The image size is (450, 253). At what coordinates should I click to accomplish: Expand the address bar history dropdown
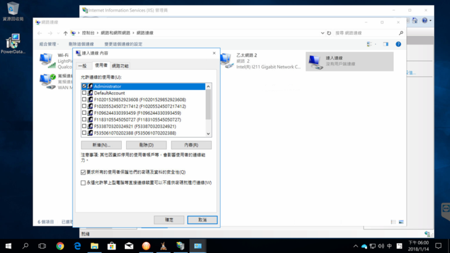click(x=322, y=33)
